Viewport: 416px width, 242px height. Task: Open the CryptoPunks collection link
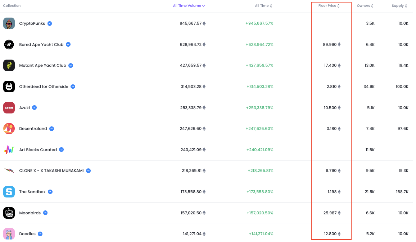pyautogui.click(x=32, y=24)
